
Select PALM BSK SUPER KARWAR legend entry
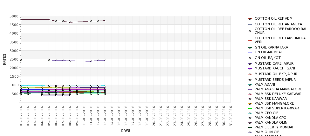tap(277, 108)
